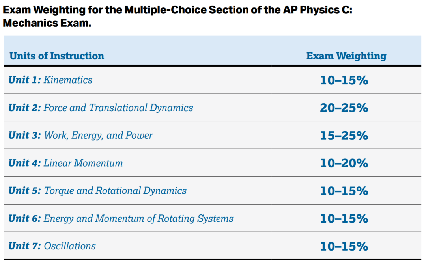Select Unit 6: Energy and Momentum of Rotating Systems
426x264 pixels.
[121, 218]
